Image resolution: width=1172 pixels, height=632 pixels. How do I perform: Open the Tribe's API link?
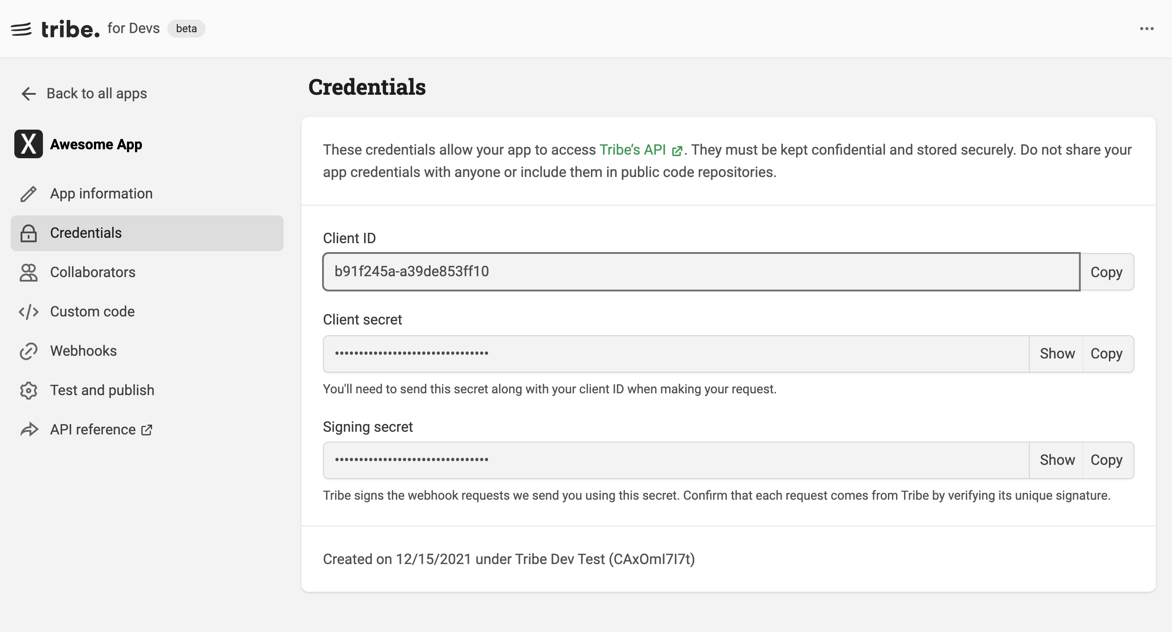click(641, 150)
